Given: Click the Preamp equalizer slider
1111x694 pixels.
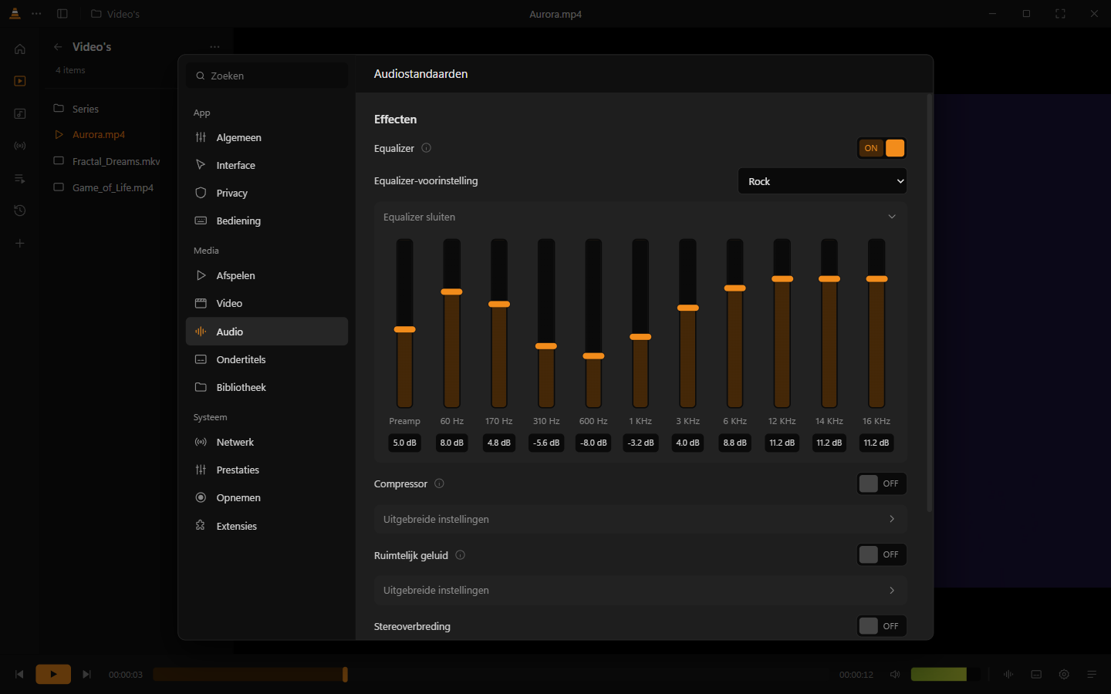Looking at the screenshot, I should pyautogui.click(x=405, y=323).
